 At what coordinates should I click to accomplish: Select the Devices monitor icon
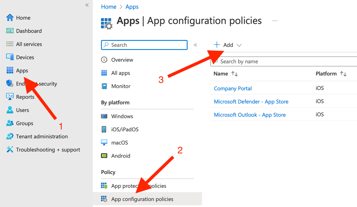[10, 57]
